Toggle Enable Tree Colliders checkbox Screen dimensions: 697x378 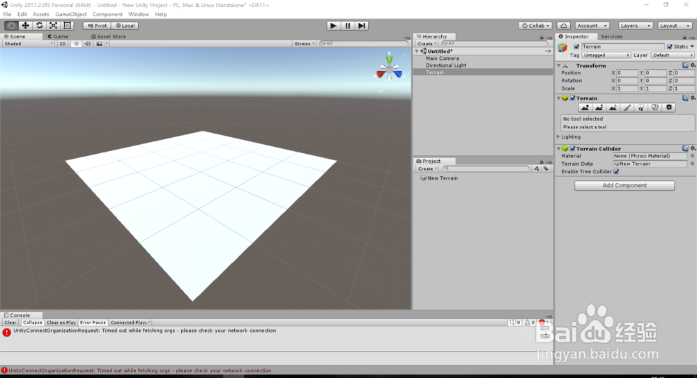point(616,171)
